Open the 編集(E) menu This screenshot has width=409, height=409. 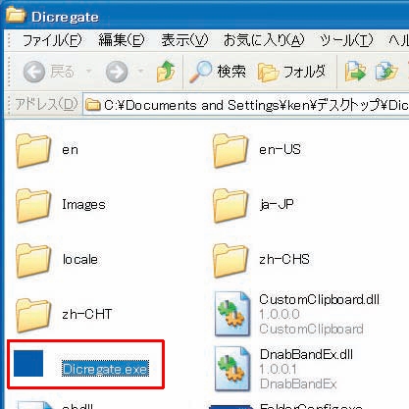(122, 40)
